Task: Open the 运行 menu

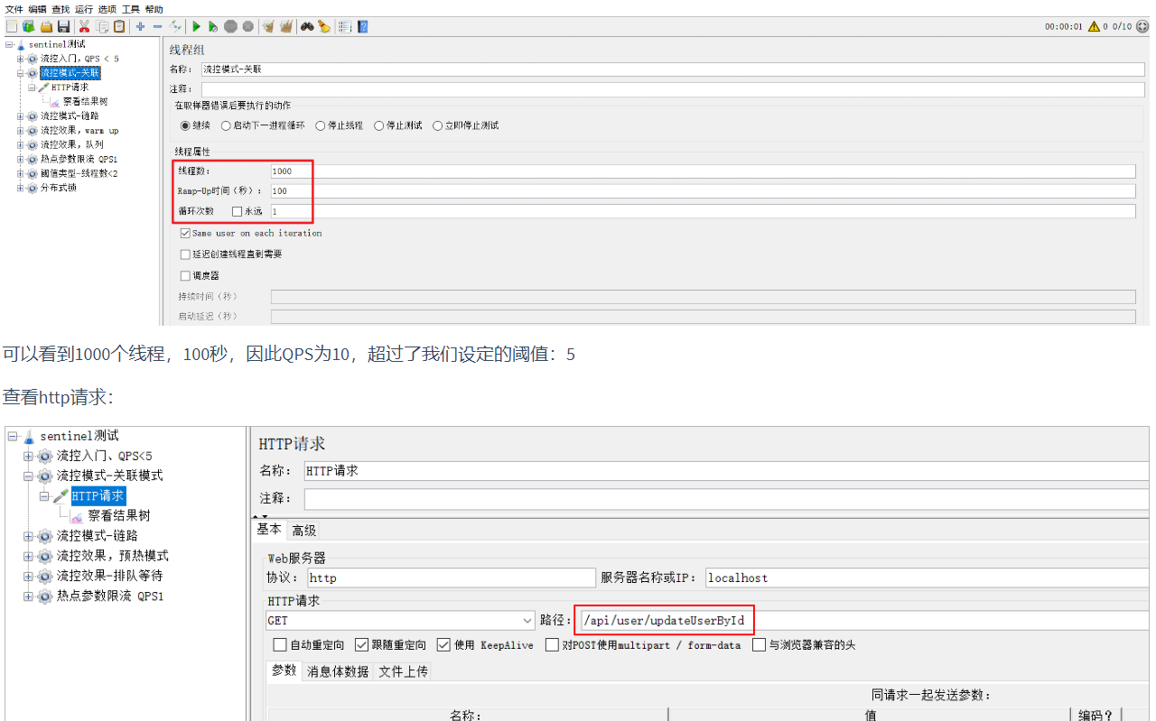Action: coord(84,9)
